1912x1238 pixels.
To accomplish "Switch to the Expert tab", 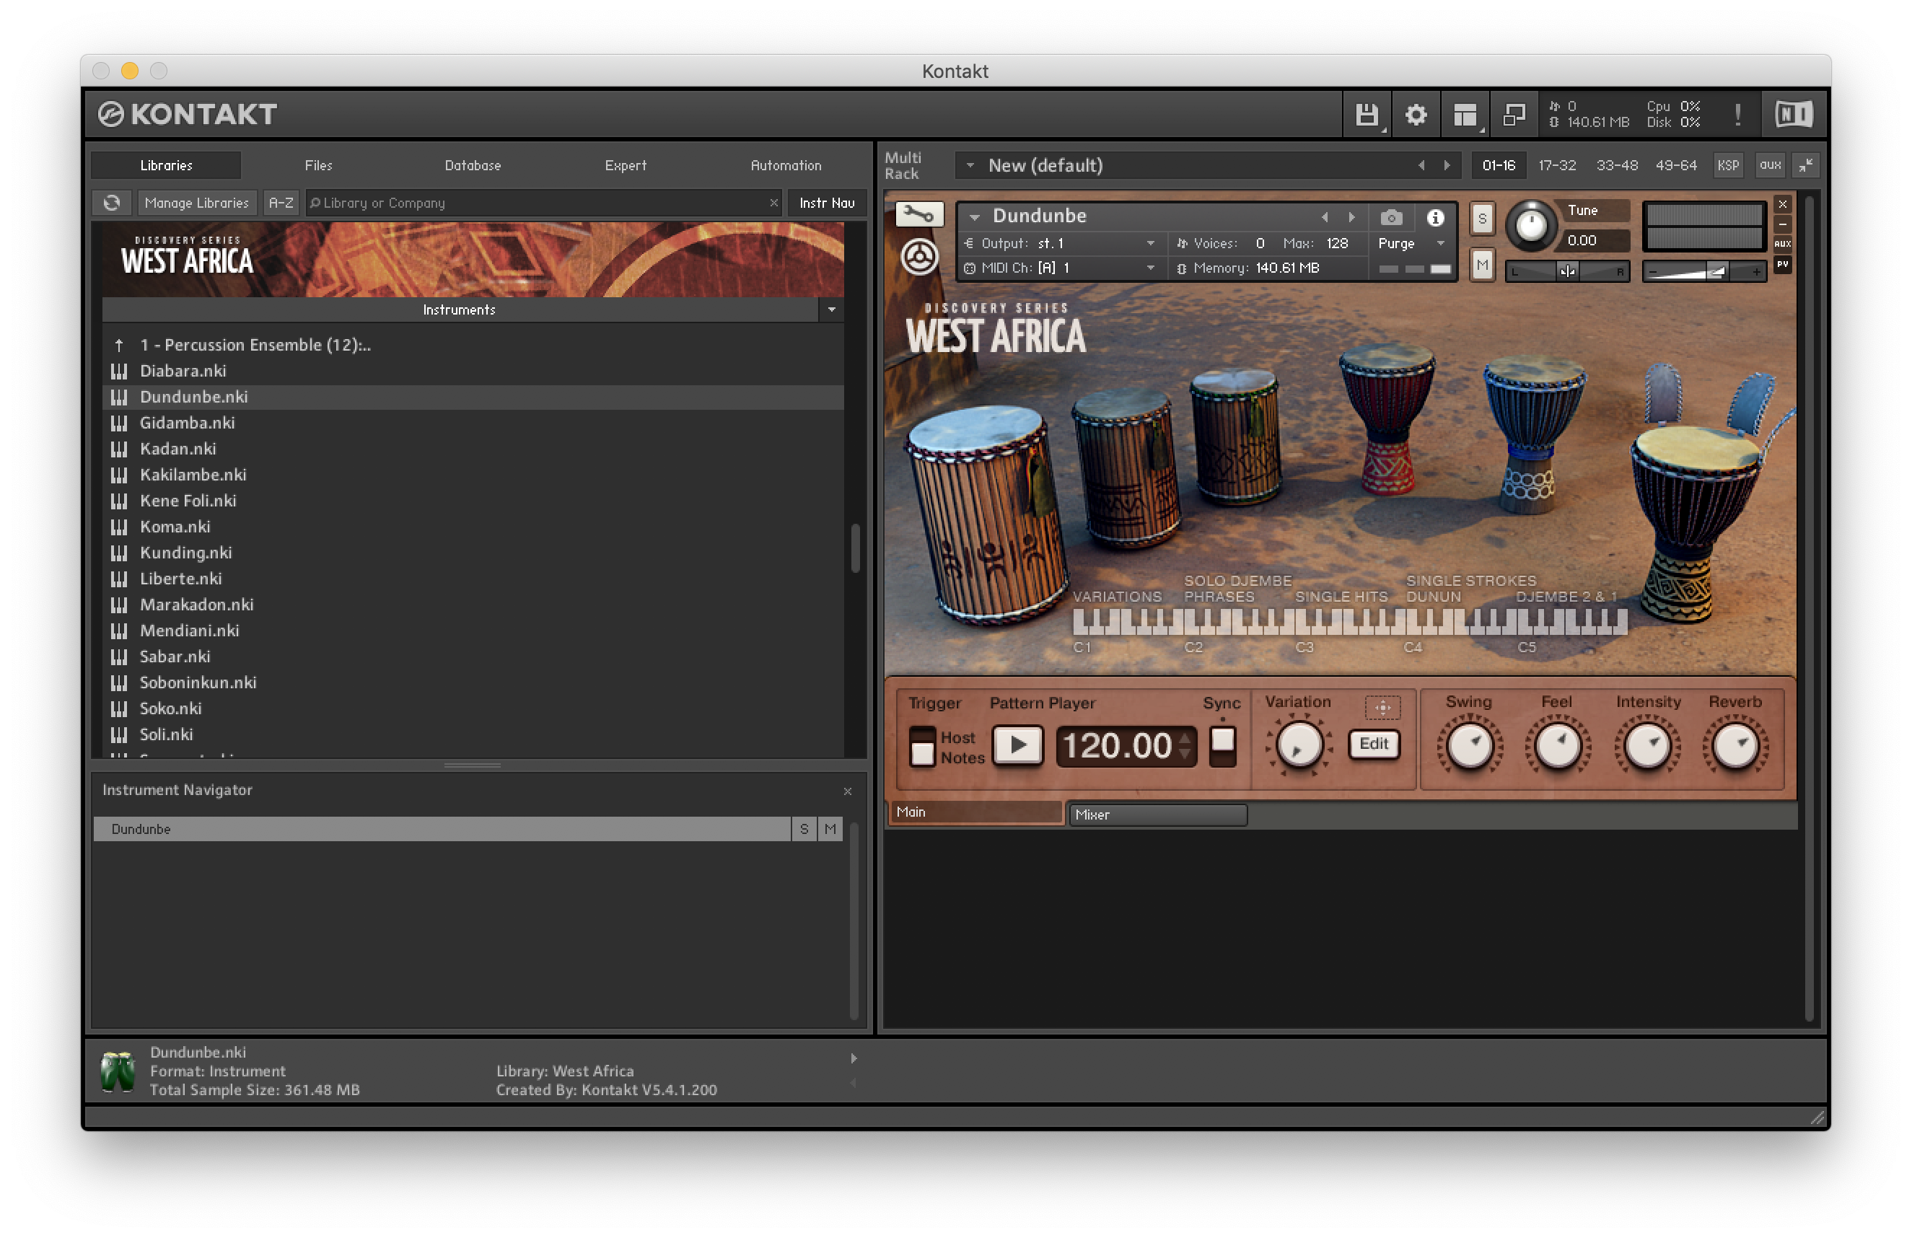I will coord(625,165).
